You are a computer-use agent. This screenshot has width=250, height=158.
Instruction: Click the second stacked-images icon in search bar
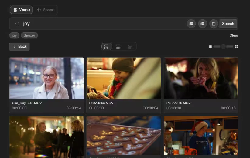point(202,24)
